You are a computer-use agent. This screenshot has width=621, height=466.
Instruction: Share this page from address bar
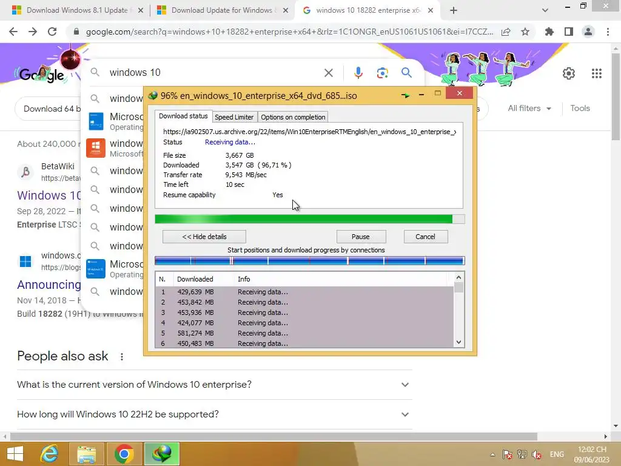point(506,32)
